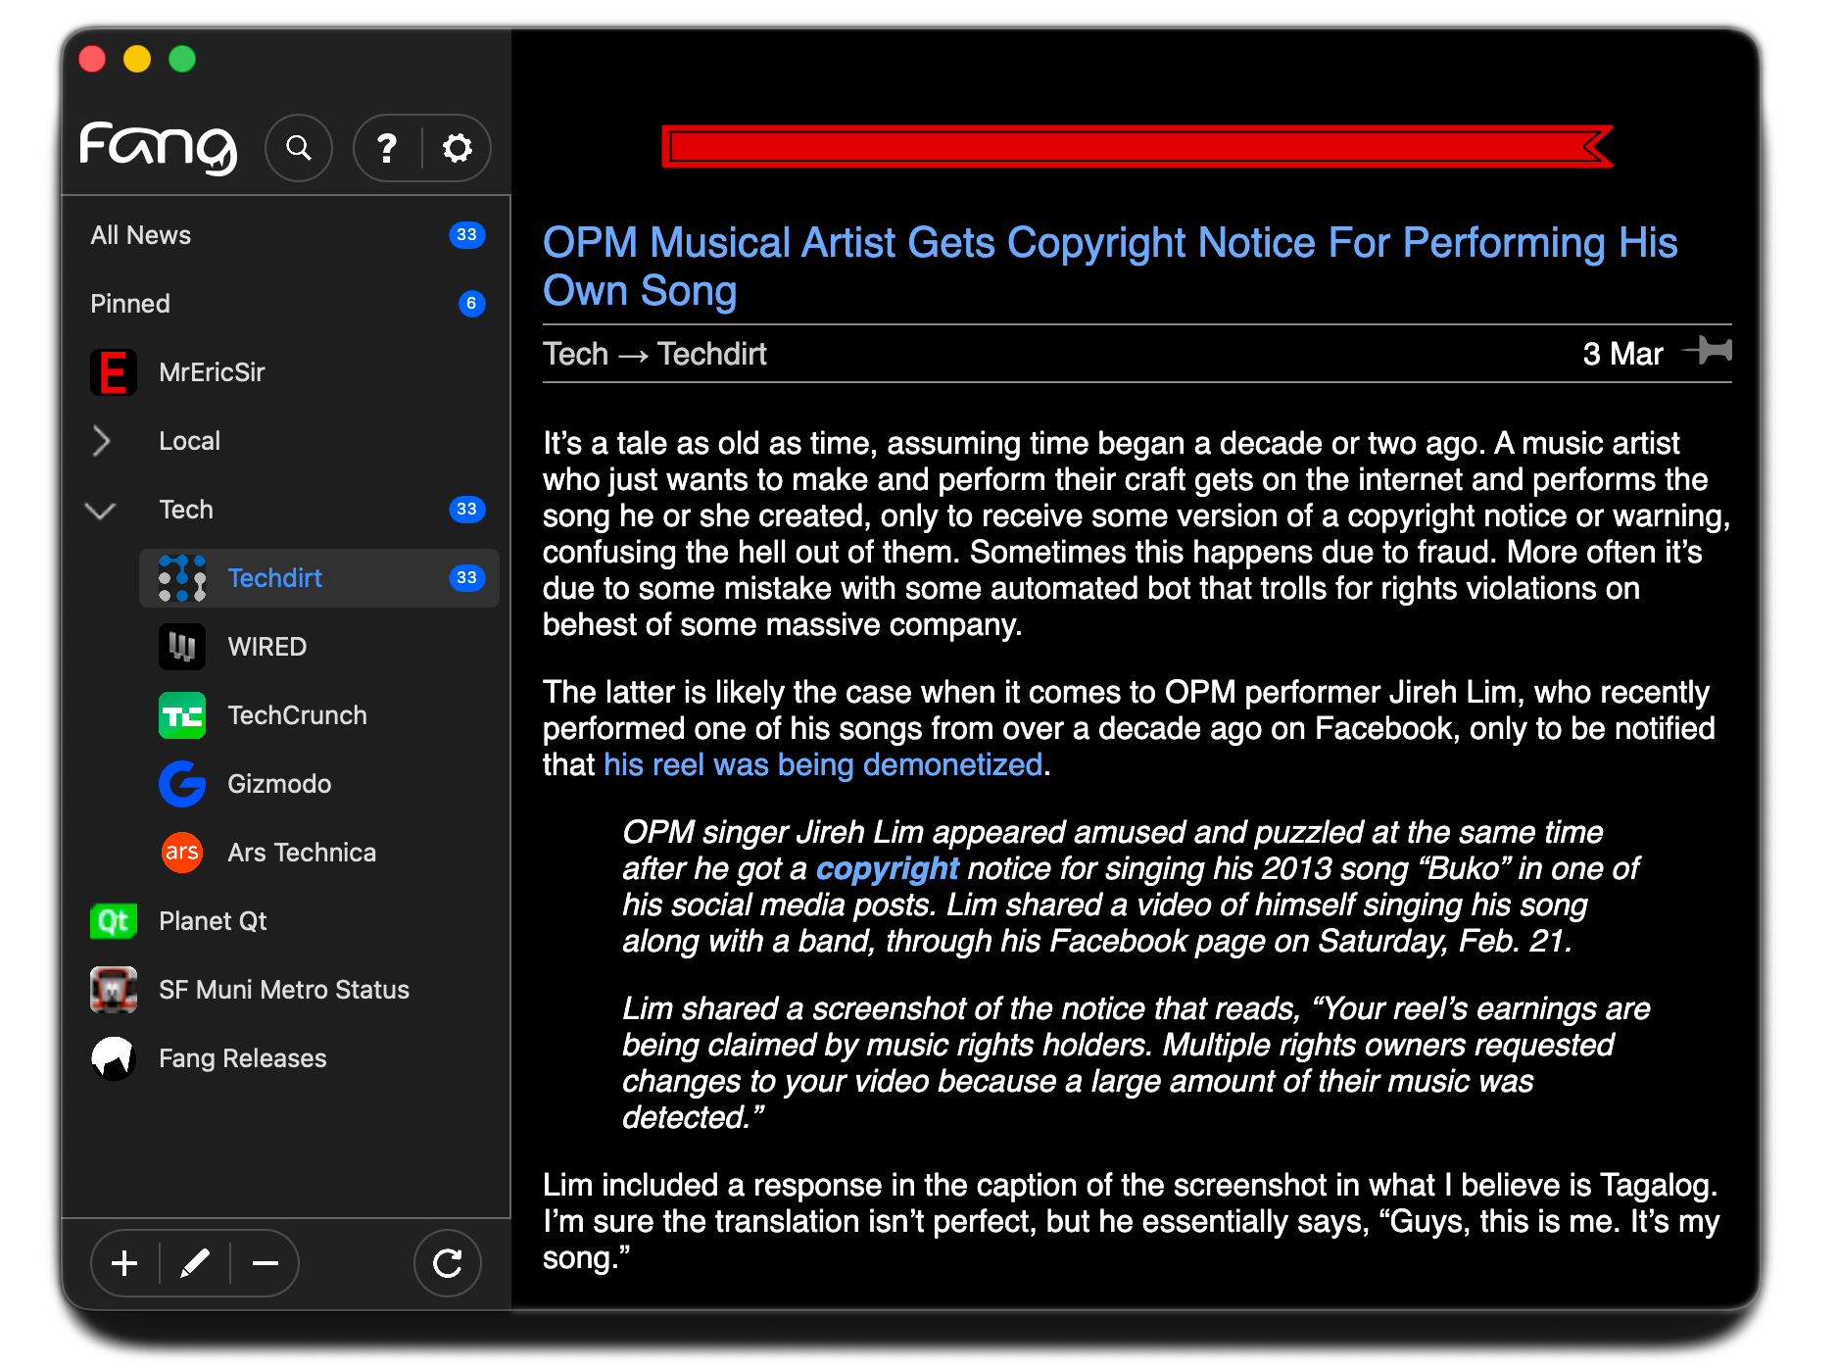Collapse the Tech feed group
1838x1370 pixels.
[100, 510]
